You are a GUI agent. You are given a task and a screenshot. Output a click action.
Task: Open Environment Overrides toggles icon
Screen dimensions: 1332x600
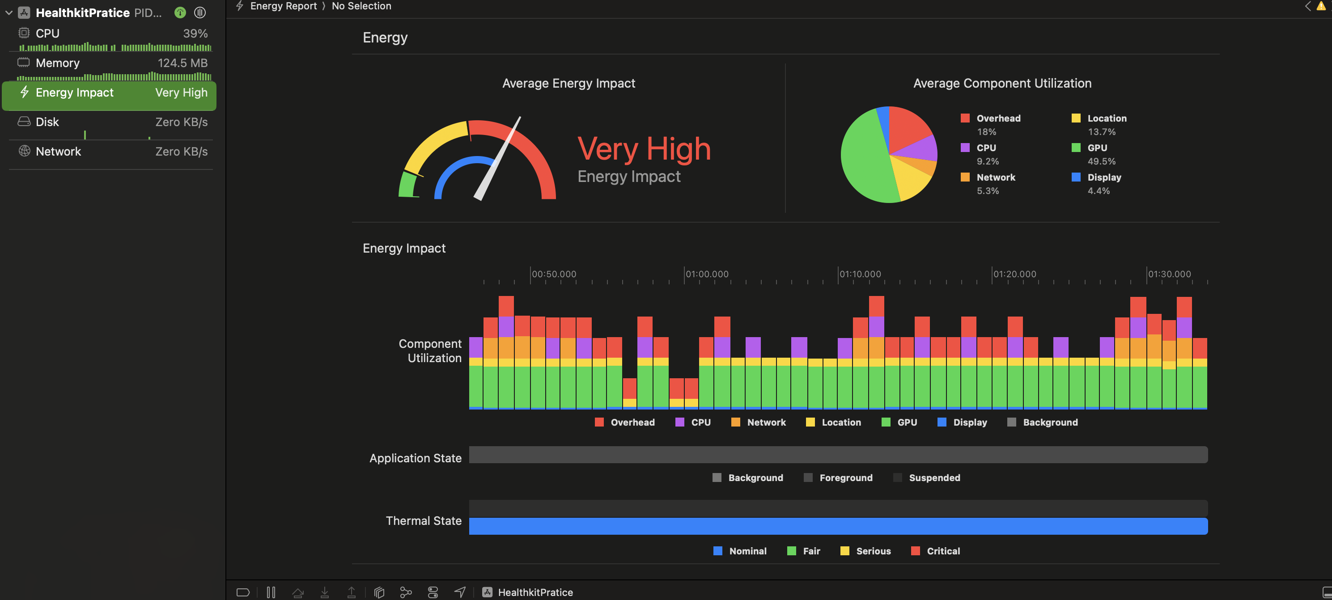433,592
